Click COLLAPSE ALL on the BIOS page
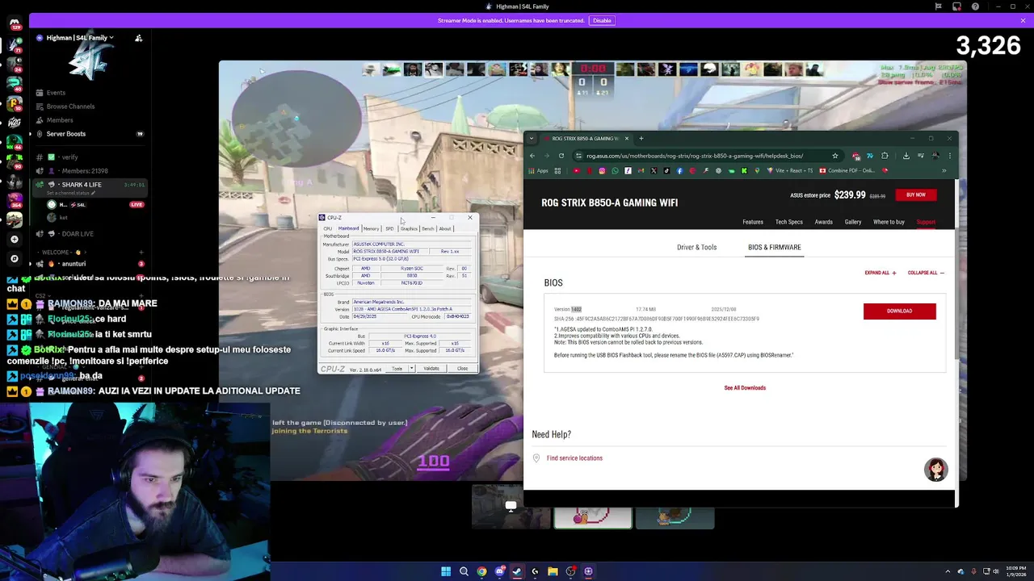The width and height of the screenshot is (1034, 581). (x=926, y=273)
